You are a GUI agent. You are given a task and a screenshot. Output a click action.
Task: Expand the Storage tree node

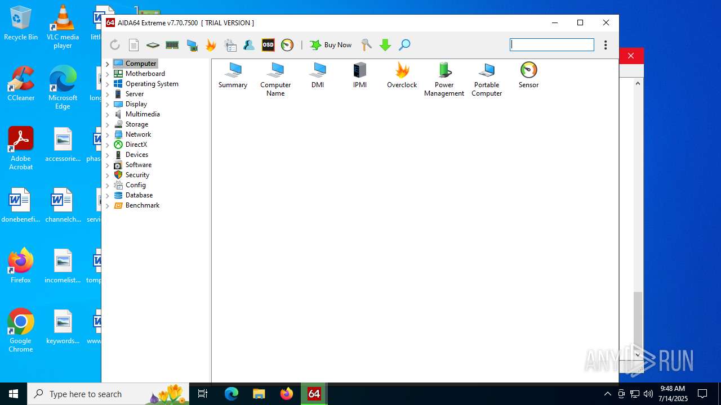point(108,124)
